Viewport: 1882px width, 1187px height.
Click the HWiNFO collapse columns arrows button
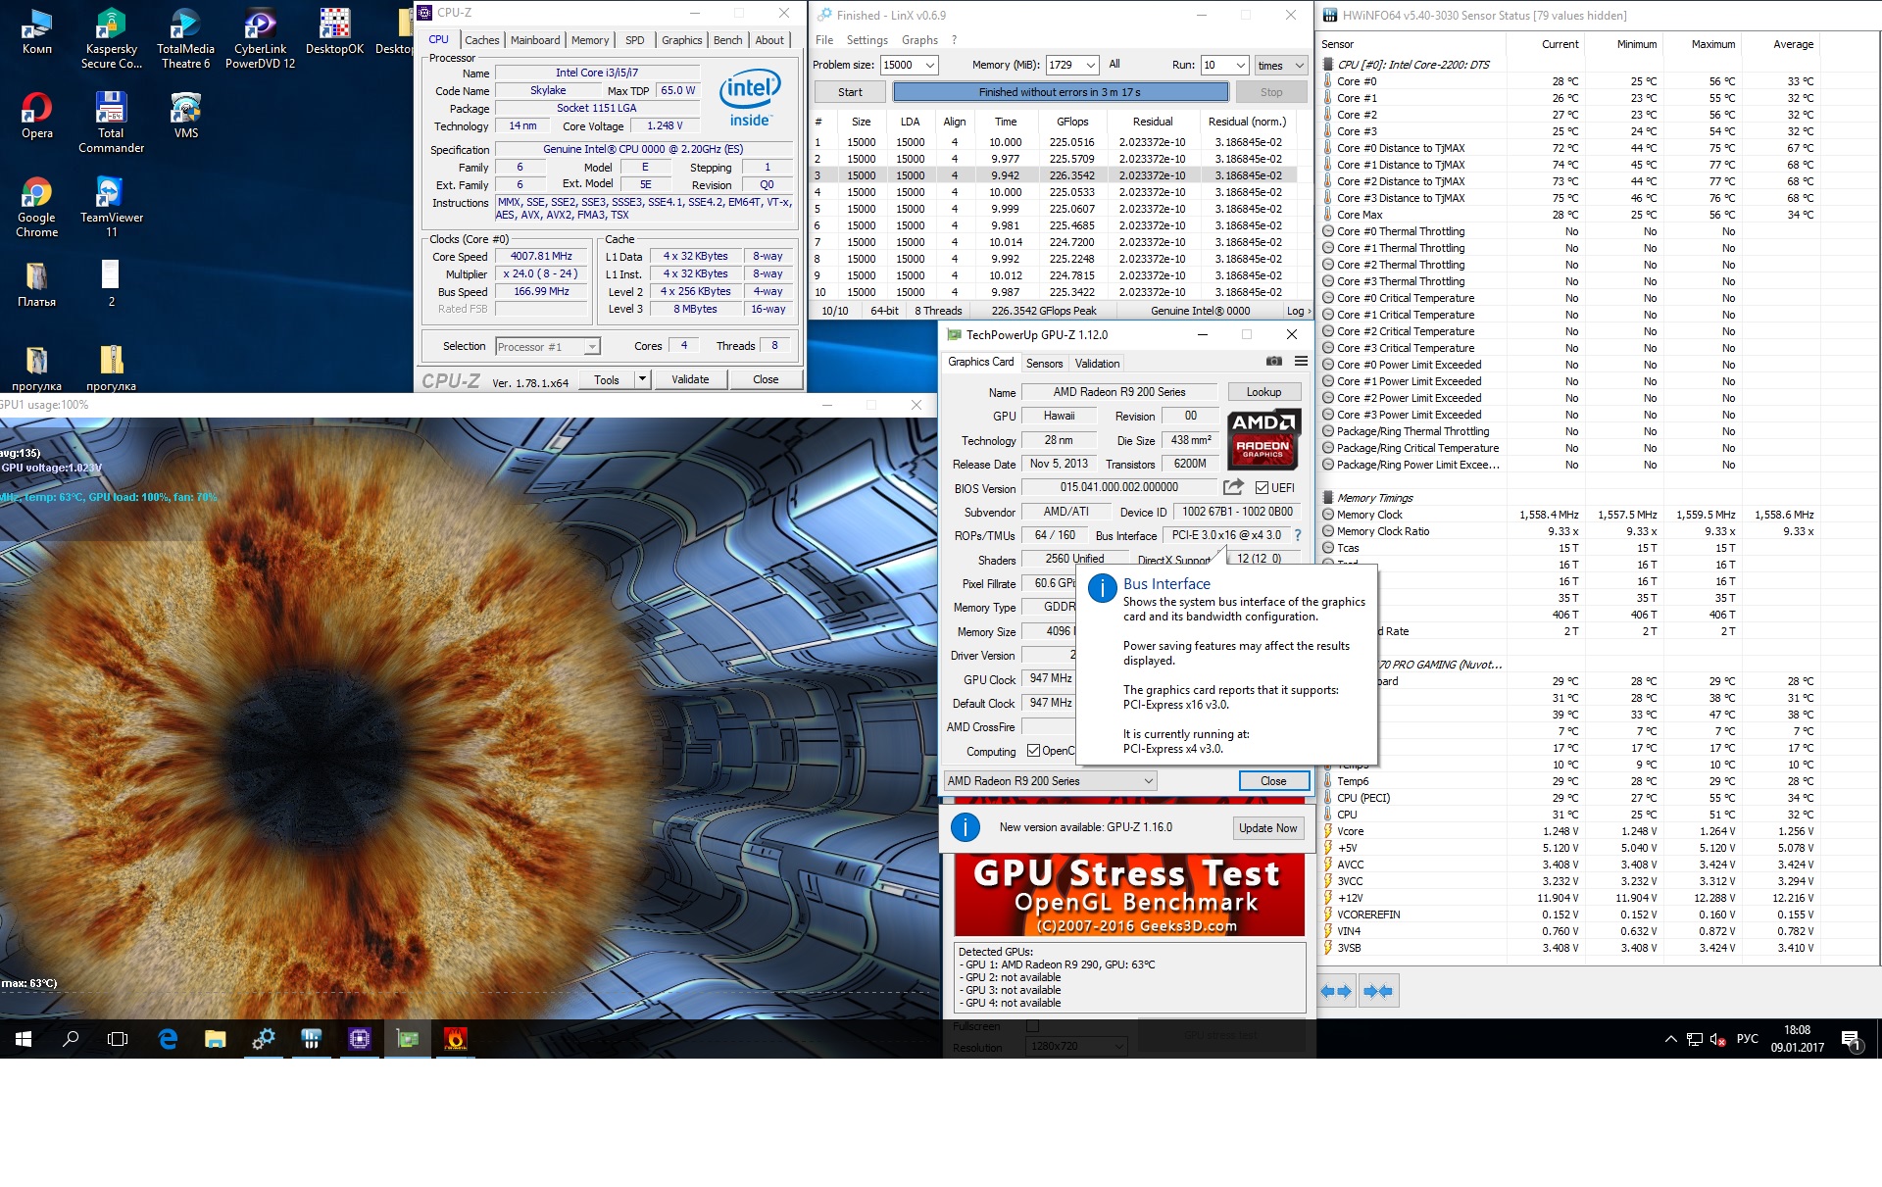pos(1377,991)
